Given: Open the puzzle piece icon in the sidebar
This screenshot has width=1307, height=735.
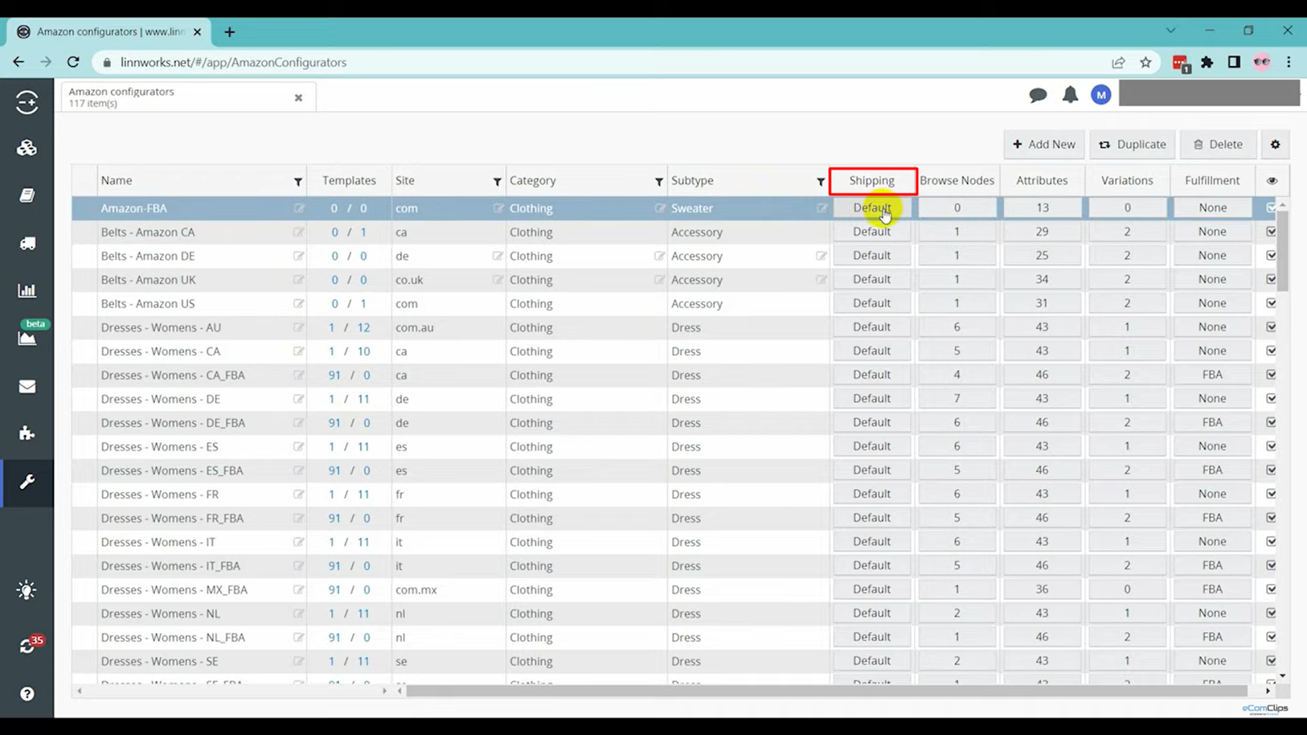Looking at the screenshot, I should [27, 433].
